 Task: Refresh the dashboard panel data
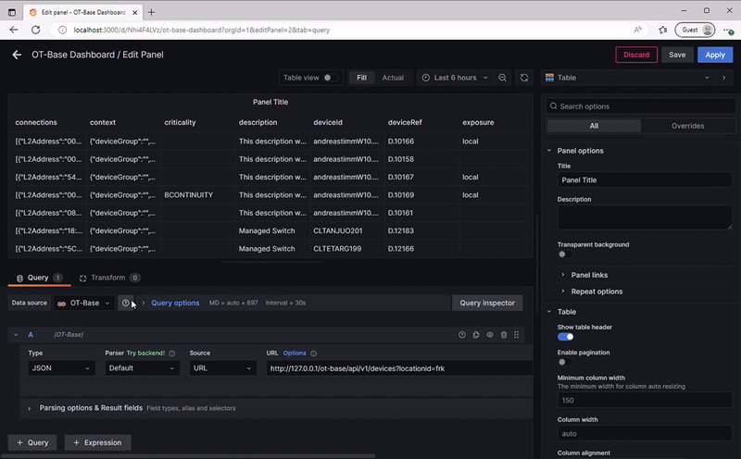coord(524,78)
